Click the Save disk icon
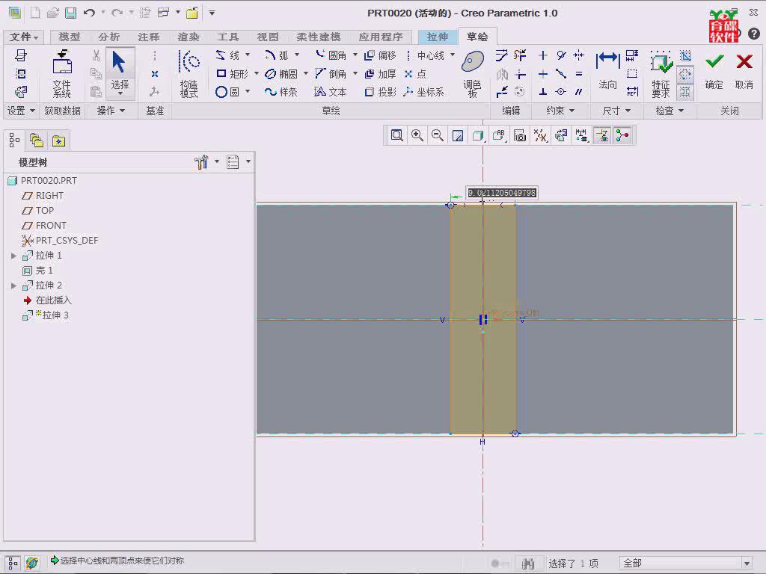The width and height of the screenshot is (766, 574). point(70,13)
